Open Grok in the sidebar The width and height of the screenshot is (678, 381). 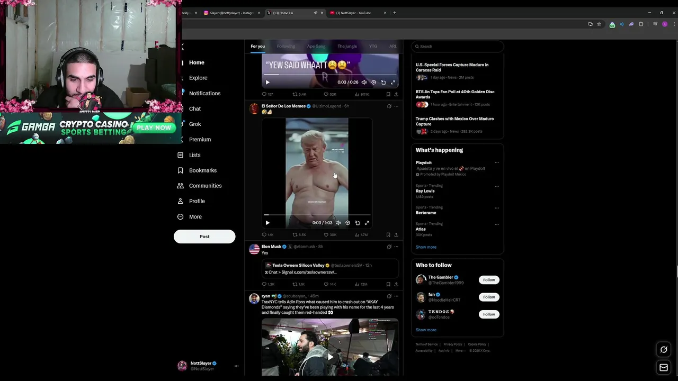(194, 124)
